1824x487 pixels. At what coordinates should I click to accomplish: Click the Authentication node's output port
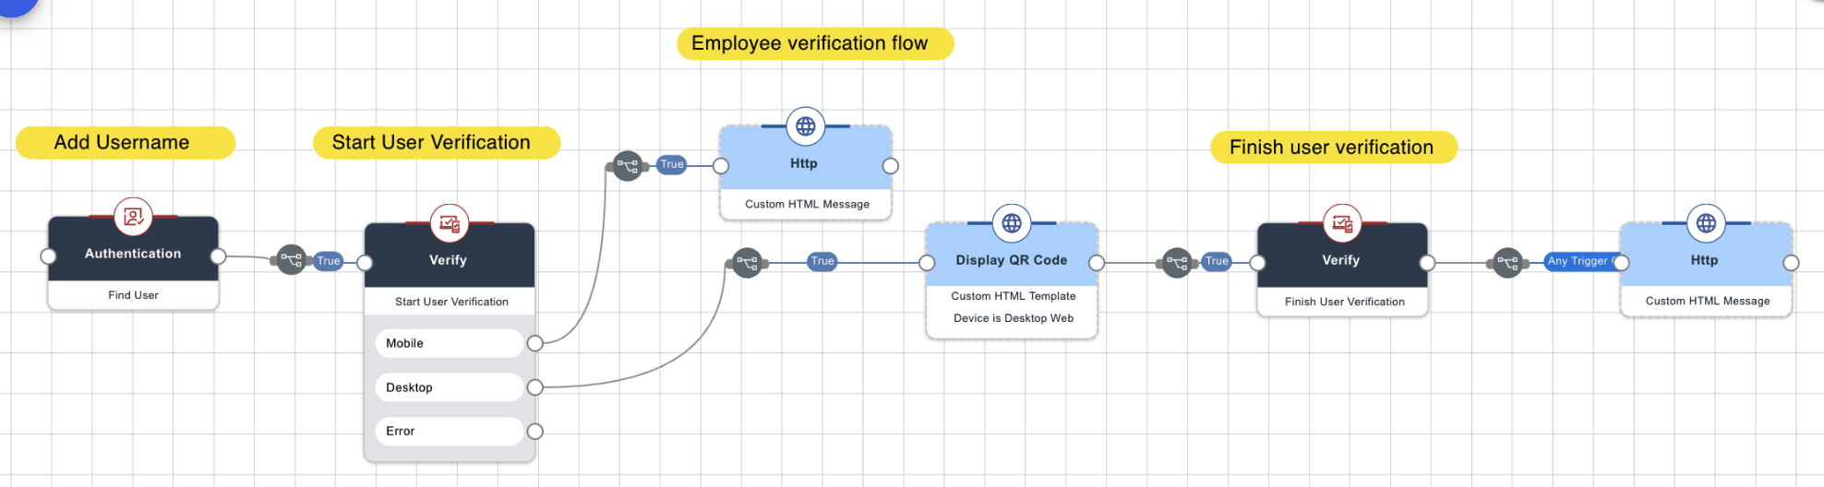tap(219, 256)
